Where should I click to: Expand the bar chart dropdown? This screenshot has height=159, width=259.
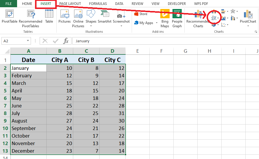(228, 11)
